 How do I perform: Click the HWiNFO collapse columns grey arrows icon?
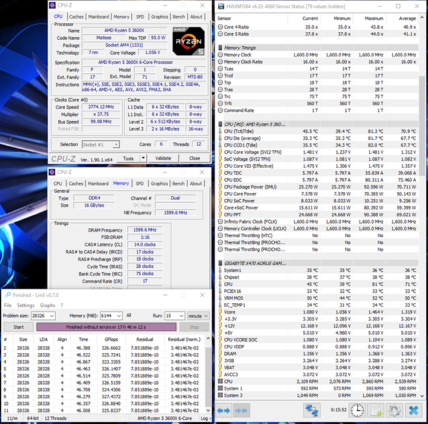point(240,410)
